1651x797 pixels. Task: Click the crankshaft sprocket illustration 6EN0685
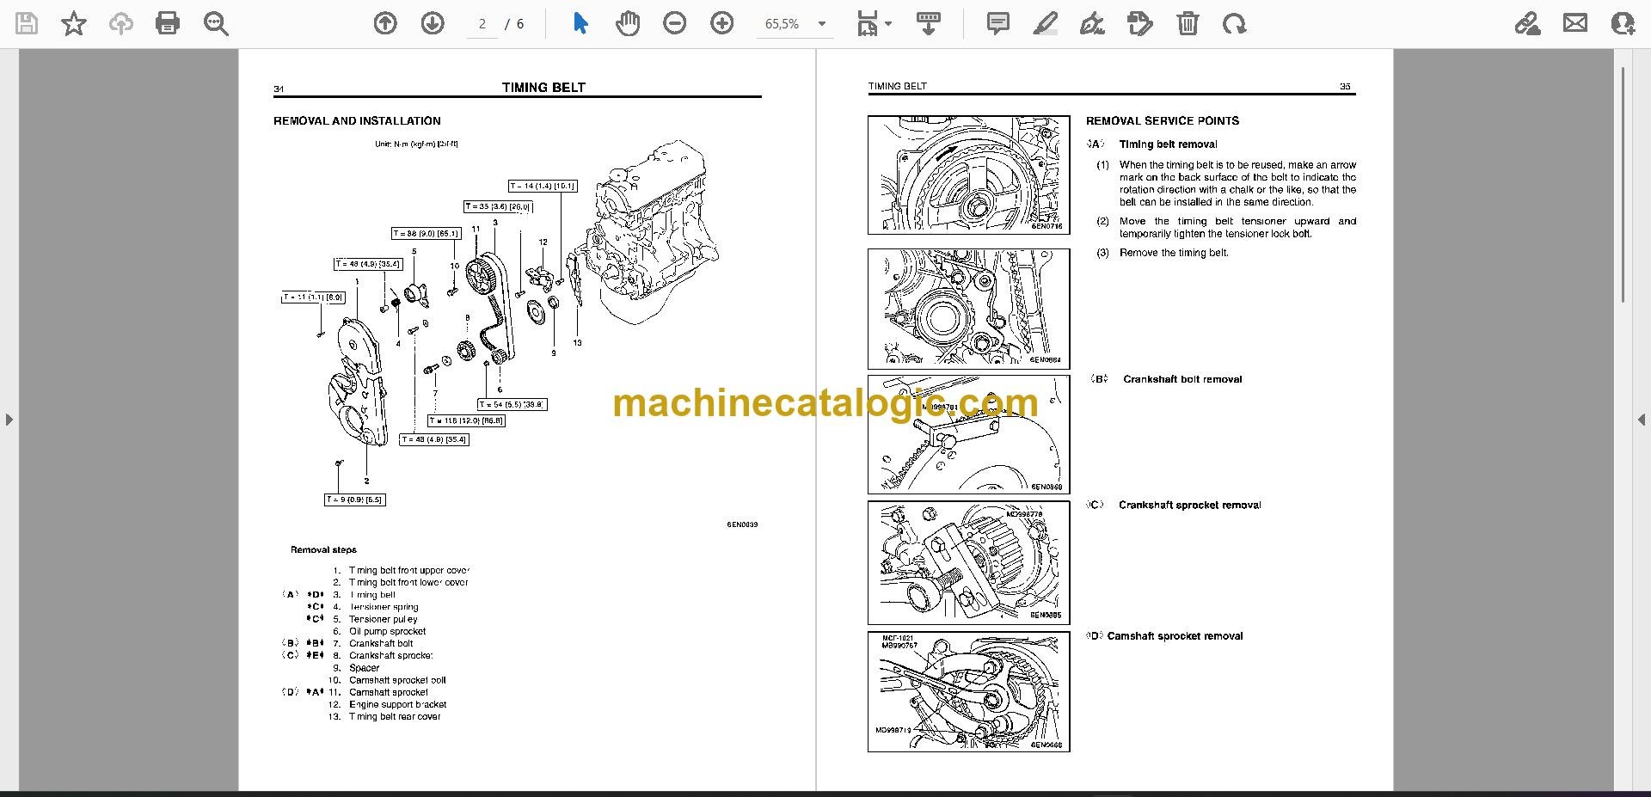coord(968,562)
